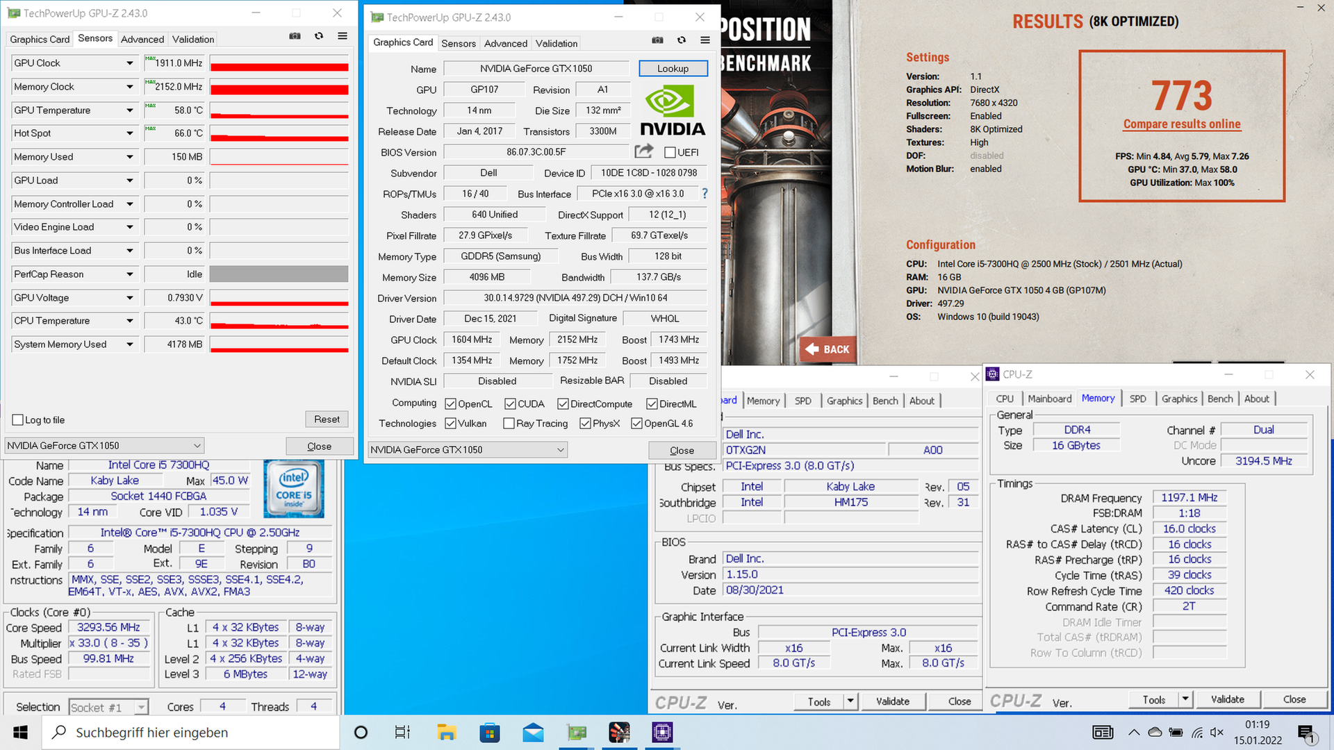Open Microsoft Store from taskbar
The width and height of the screenshot is (1334, 750).
click(490, 733)
